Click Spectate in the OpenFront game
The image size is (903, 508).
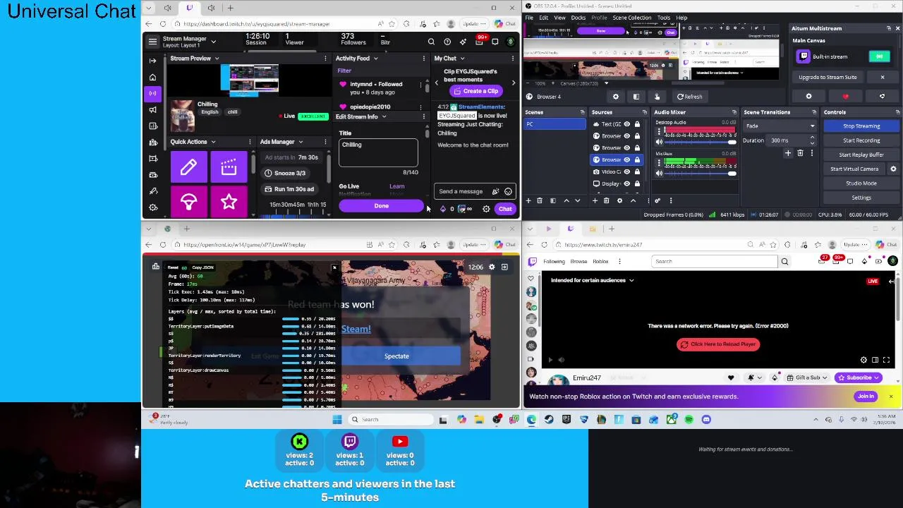[x=396, y=356]
